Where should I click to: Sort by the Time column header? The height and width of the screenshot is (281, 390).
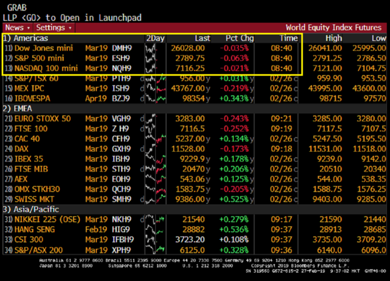click(x=289, y=38)
